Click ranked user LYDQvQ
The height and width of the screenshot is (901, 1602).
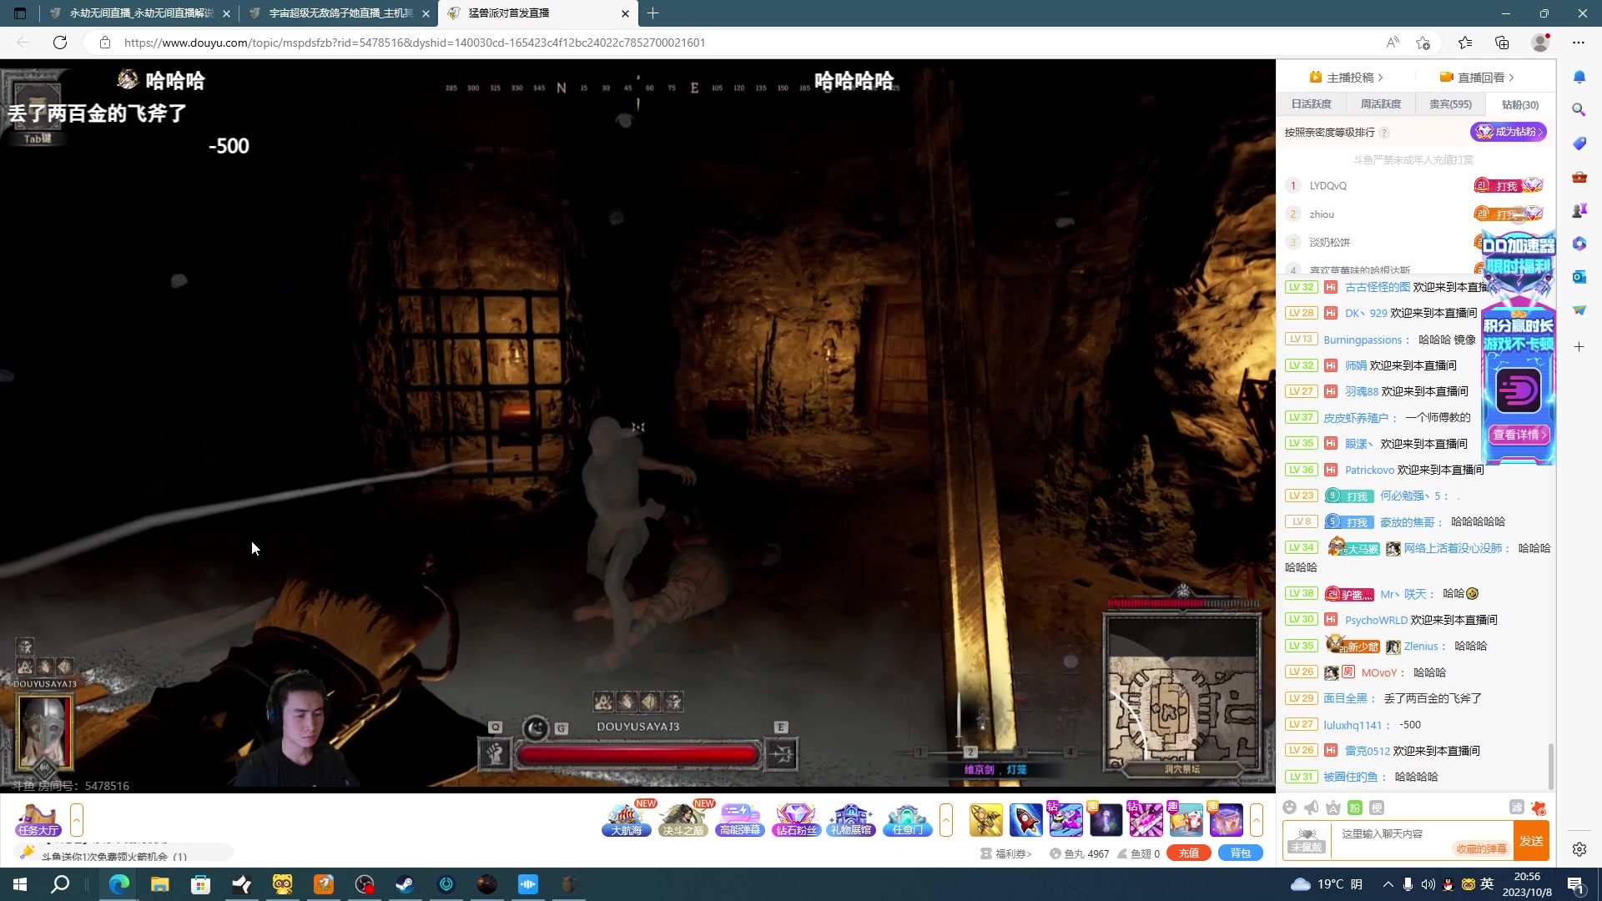click(x=1327, y=186)
